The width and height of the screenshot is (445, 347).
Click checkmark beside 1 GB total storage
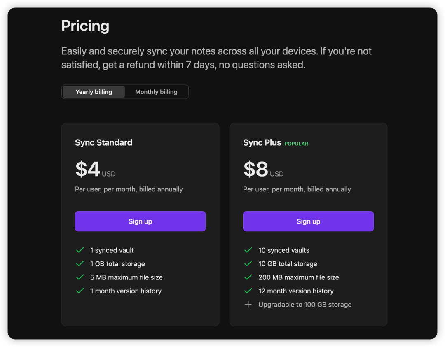[x=80, y=264]
